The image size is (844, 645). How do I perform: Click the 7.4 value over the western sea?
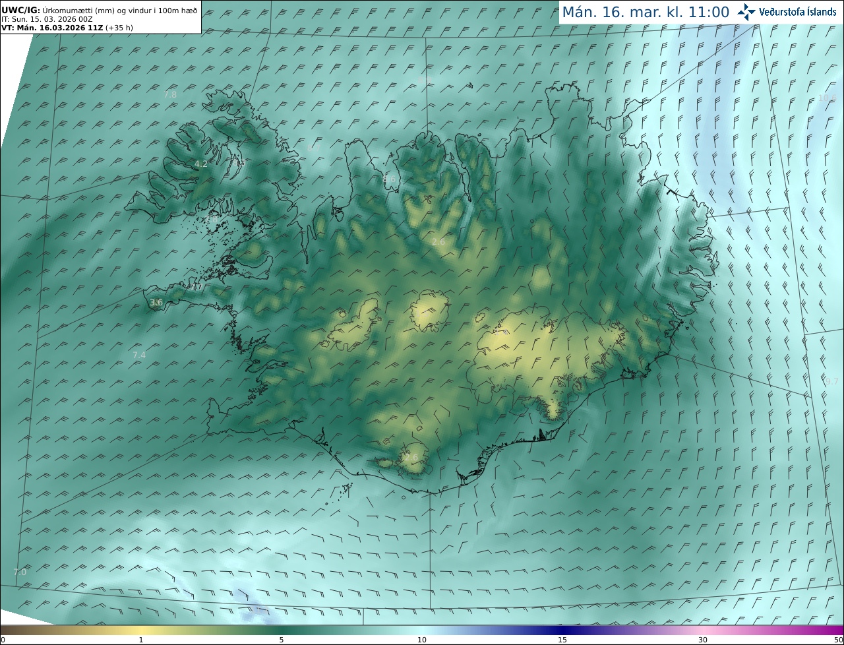pyautogui.click(x=139, y=355)
